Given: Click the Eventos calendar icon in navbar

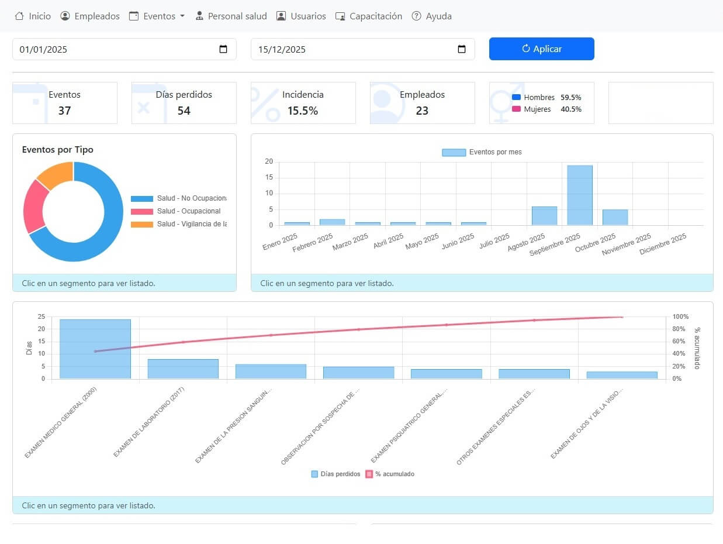Looking at the screenshot, I should pyautogui.click(x=134, y=16).
